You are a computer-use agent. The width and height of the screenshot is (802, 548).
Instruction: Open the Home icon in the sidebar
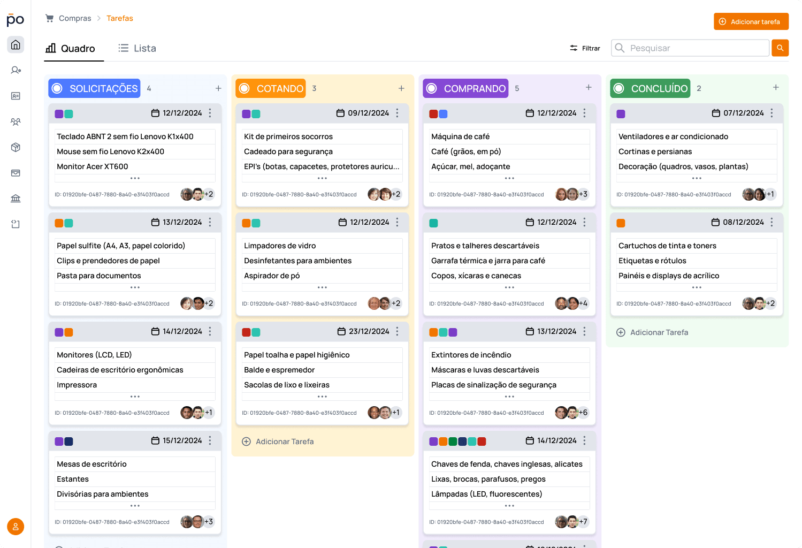[x=16, y=44]
